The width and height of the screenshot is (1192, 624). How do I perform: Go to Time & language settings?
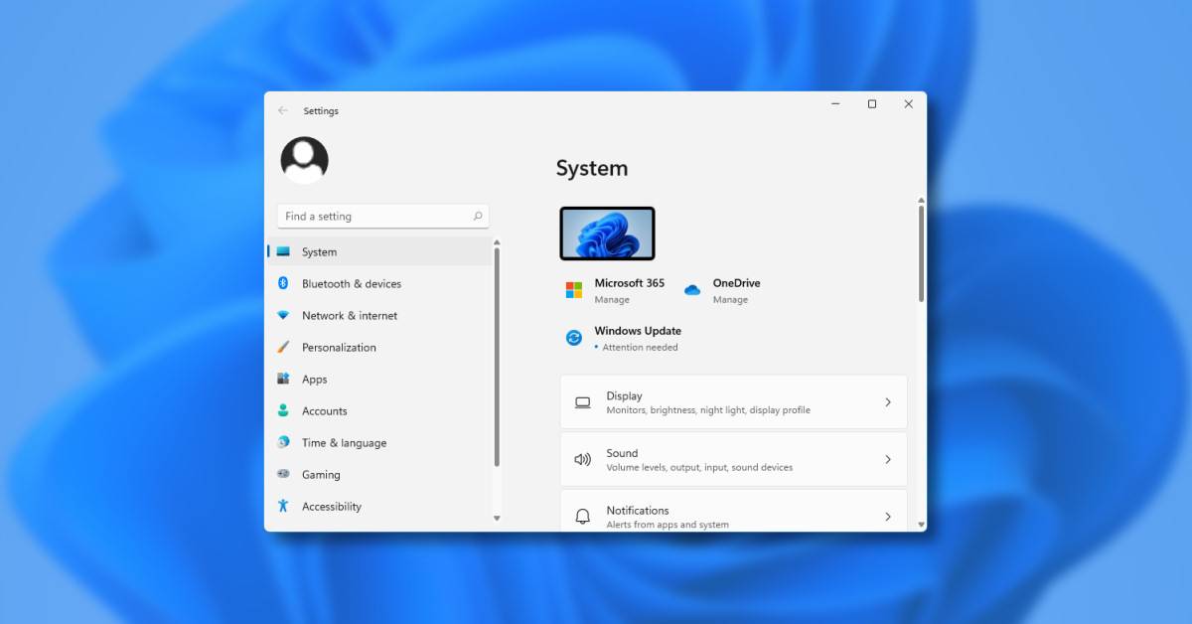click(x=344, y=443)
